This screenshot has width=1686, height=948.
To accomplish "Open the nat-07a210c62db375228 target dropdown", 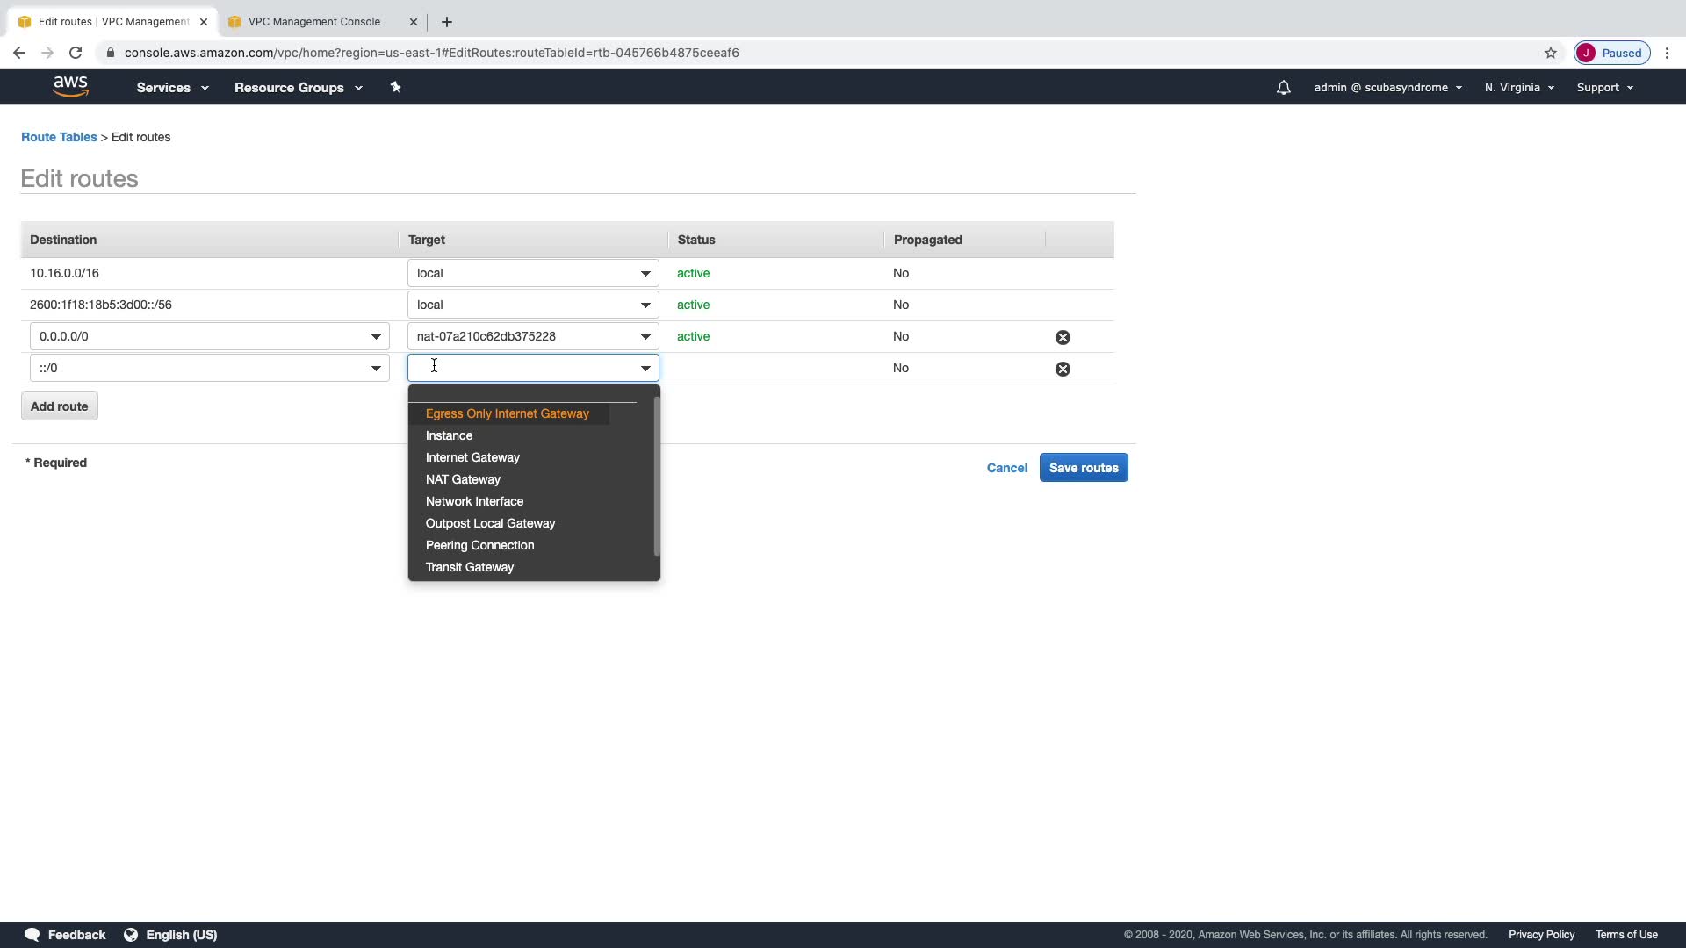I will pyautogui.click(x=645, y=337).
